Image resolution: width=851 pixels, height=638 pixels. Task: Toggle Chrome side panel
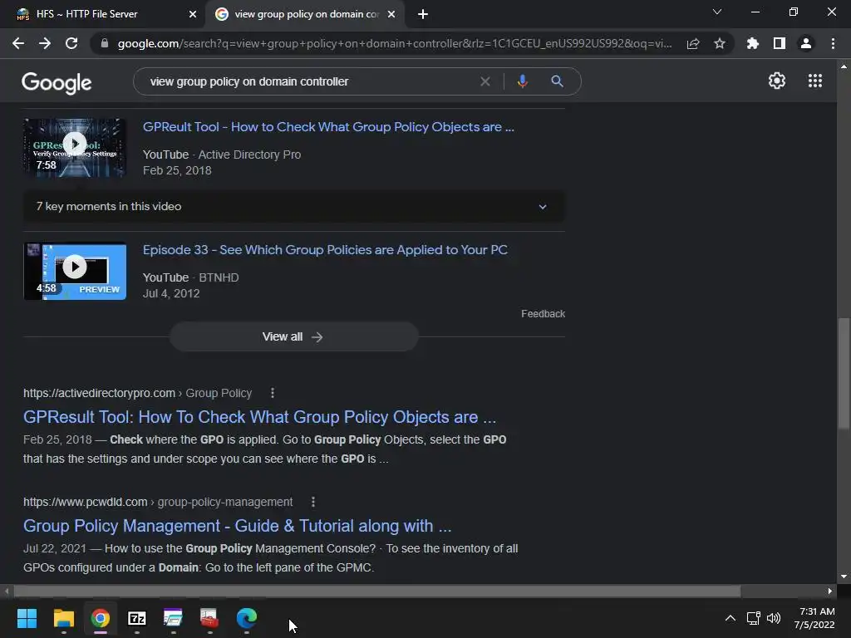click(780, 43)
